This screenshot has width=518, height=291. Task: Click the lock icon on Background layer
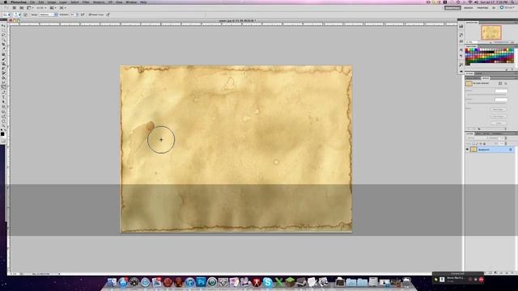coord(511,150)
